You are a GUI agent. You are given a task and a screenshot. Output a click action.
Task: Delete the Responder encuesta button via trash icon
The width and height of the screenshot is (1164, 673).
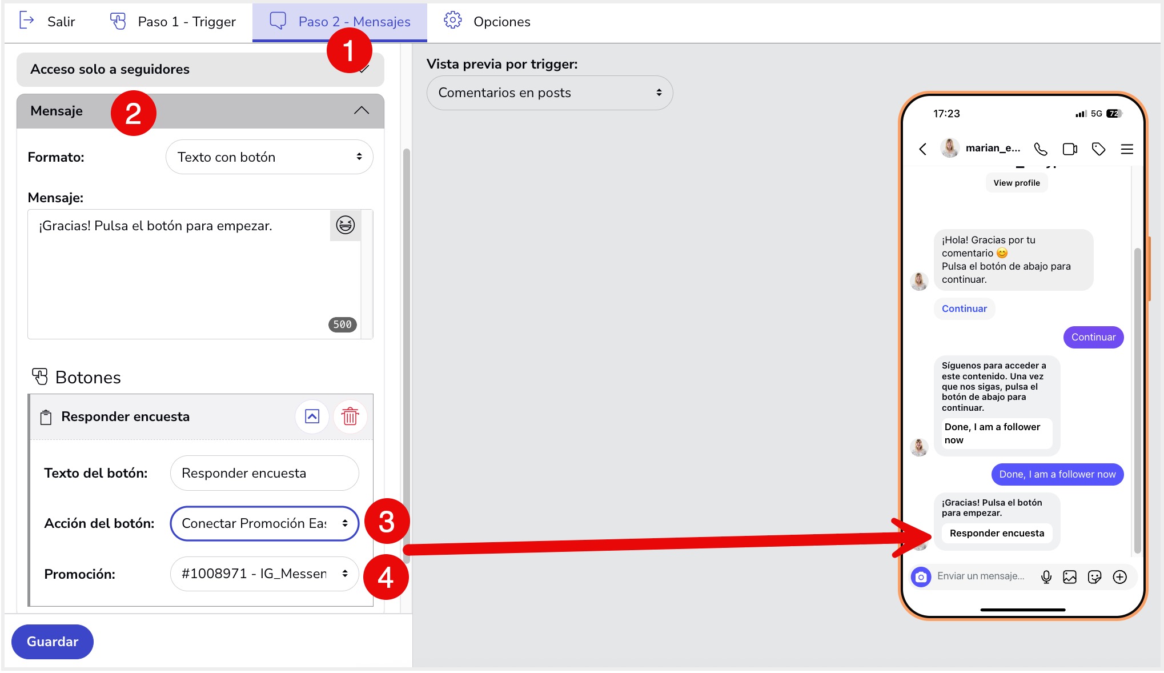tap(350, 416)
